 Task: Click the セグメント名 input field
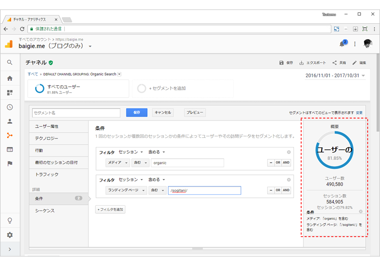click(76, 113)
